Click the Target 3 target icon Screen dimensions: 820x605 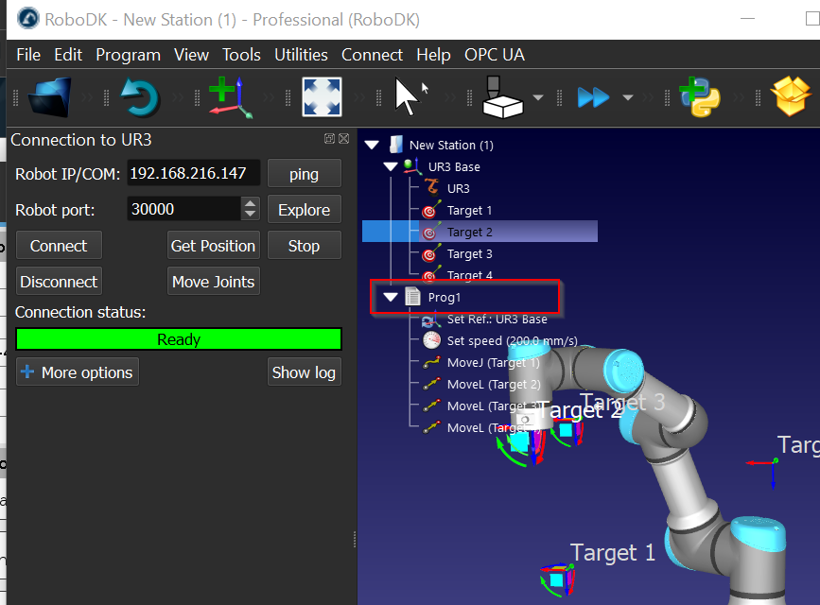click(x=431, y=253)
